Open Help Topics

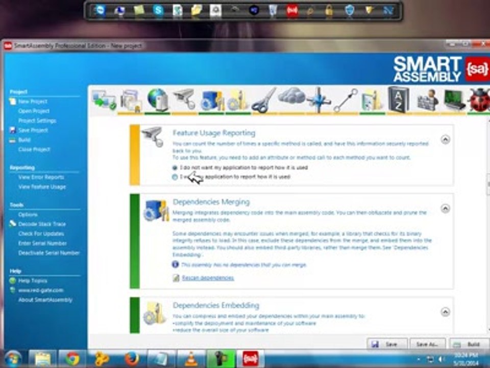click(33, 281)
